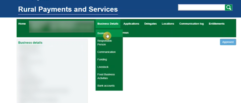241x103 pixels.
Task: Select the Entitlements menu item
Action: [x=217, y=24]
